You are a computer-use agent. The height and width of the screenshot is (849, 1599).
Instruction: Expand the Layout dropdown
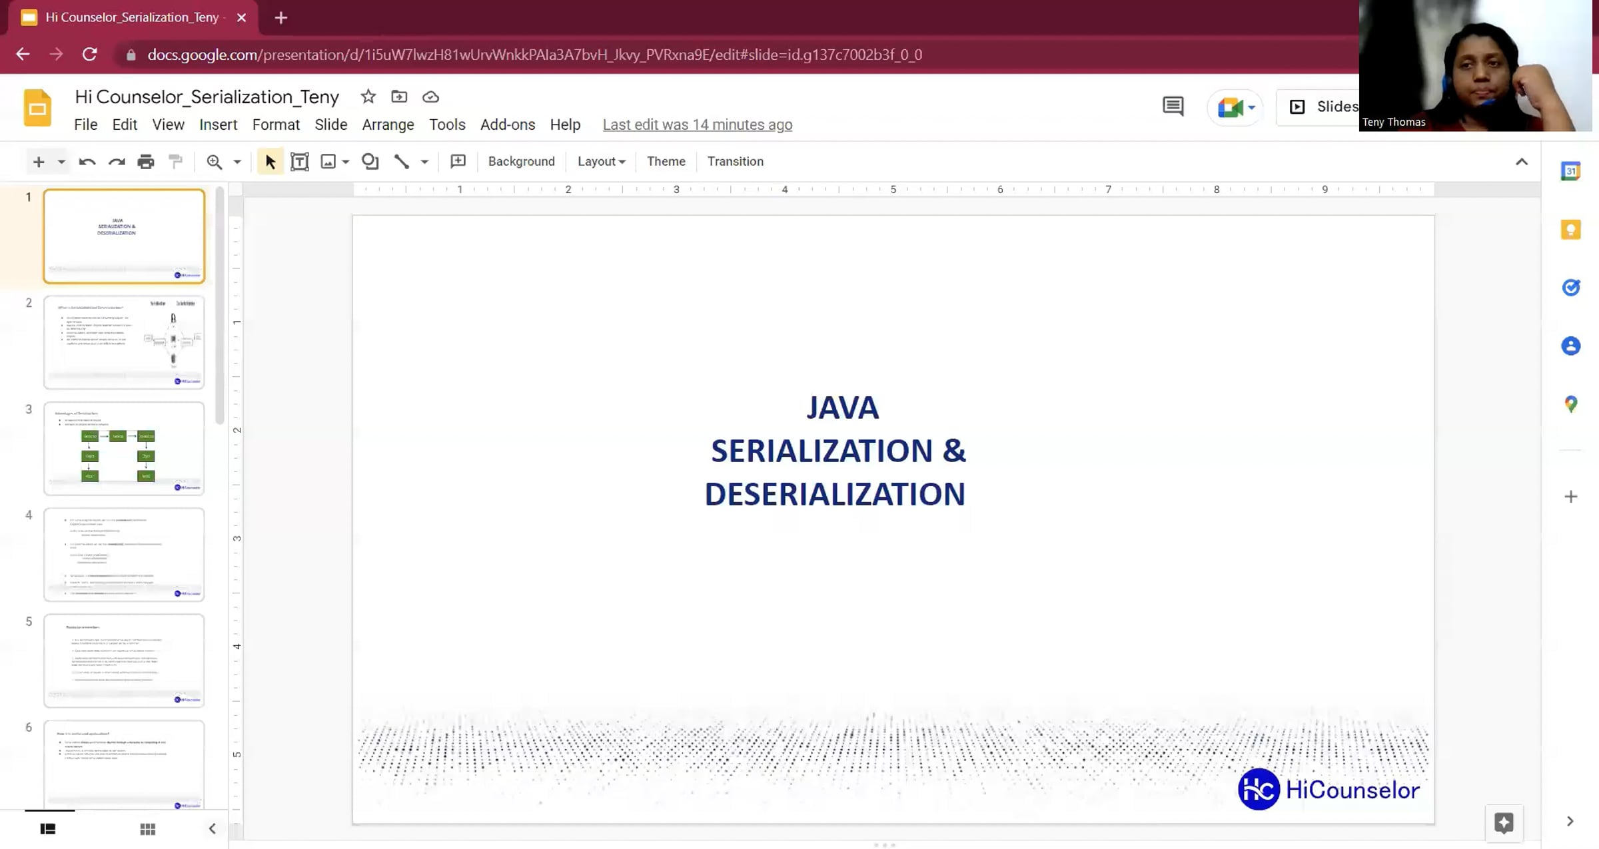click(x=601, y=162)
